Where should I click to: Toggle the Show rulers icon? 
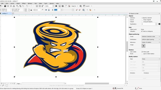(x=60, y=6)
